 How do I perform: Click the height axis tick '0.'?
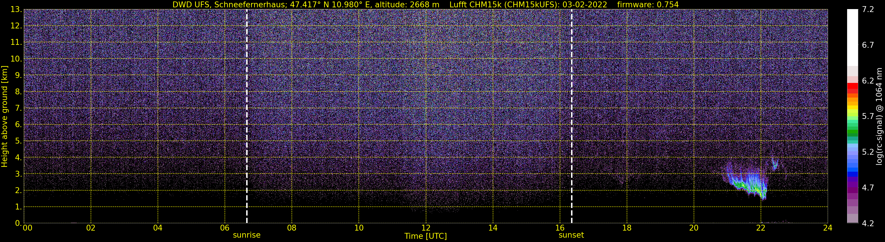point(18,223)
